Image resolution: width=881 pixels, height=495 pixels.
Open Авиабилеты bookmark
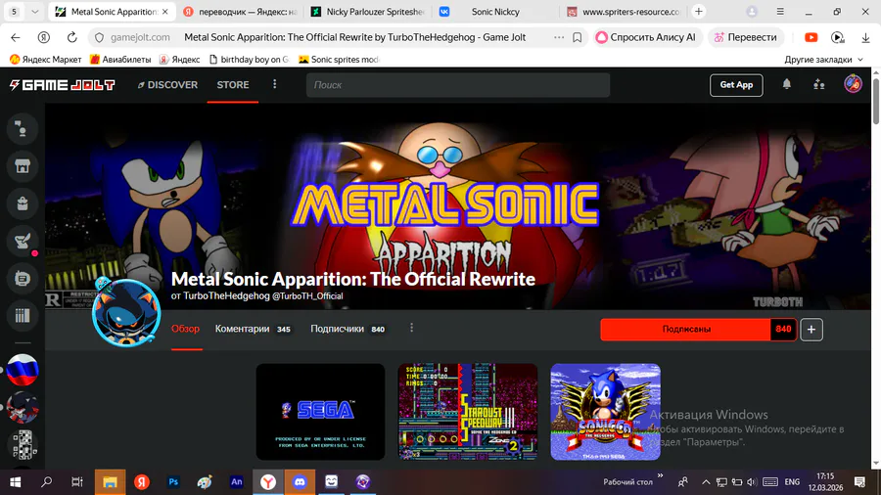click(x=120, y=60)
